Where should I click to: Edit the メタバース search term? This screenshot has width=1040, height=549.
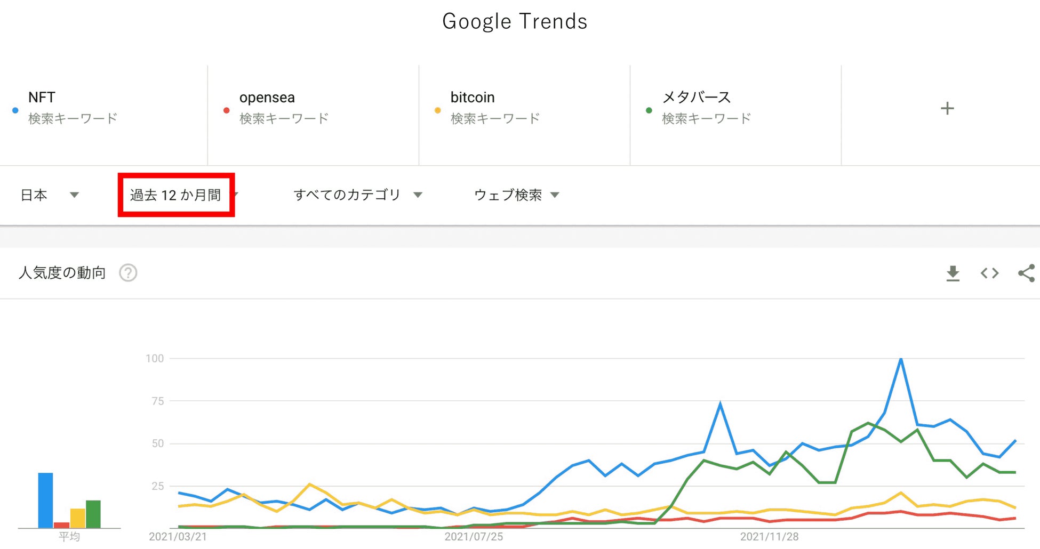(696, 98)
